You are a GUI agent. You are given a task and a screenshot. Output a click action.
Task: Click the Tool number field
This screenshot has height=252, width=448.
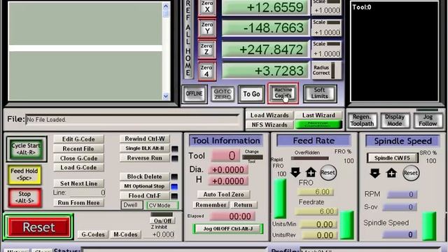[225, 155]
